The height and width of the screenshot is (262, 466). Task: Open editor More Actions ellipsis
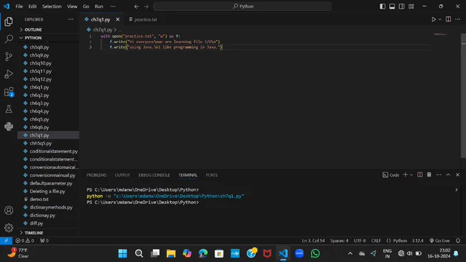(457, 19)
